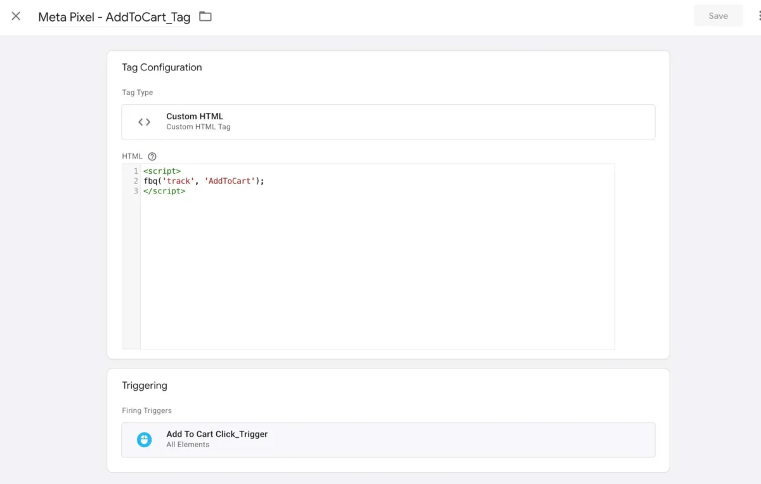Click line number 2 in editor gutter
Screen dimensions: 761x484
(136, 181)
